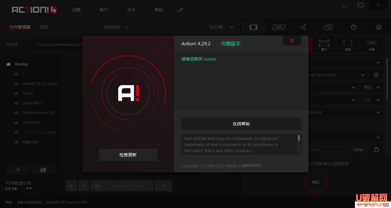
Task: Switch to the 预览 (Preview) tab
Action: pyautogui.click(x=44, y=27)
